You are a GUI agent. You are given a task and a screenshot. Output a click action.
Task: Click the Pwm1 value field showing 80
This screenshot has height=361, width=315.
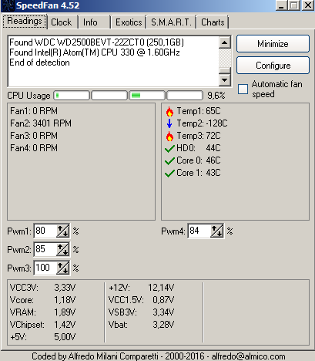[x=45, y=231]
